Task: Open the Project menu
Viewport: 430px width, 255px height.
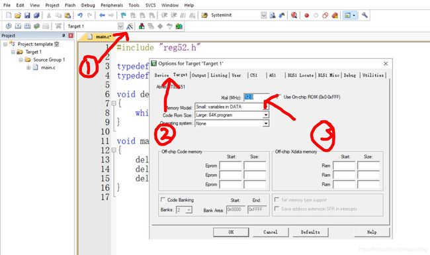Action: pyautogui.click(x=52, y=5)
